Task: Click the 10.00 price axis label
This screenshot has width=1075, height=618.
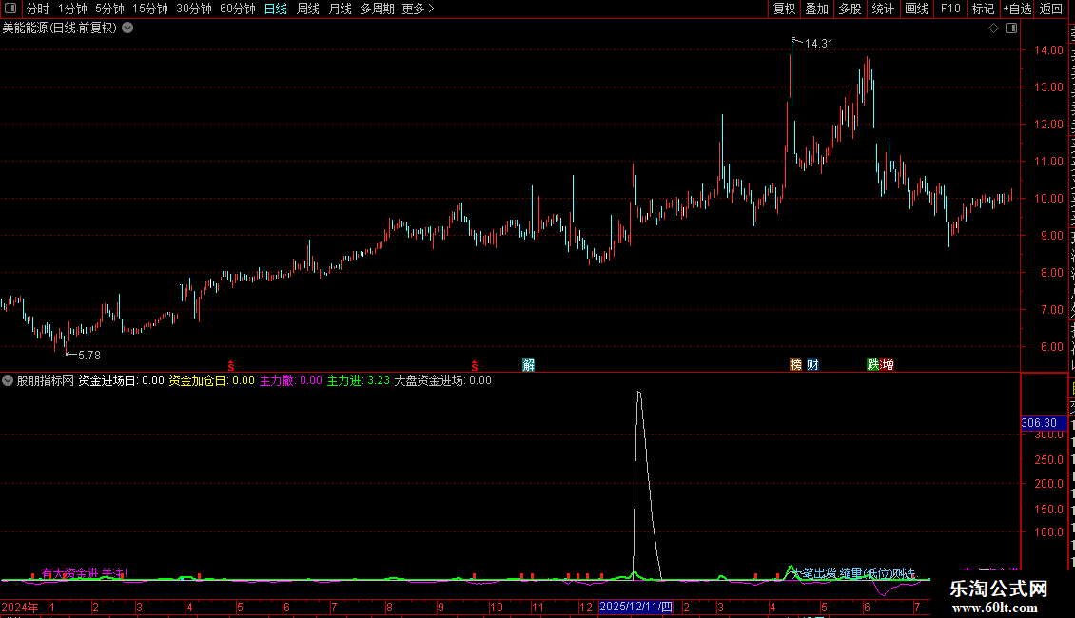Action: pyautogui.click(x=1049, y=199)
